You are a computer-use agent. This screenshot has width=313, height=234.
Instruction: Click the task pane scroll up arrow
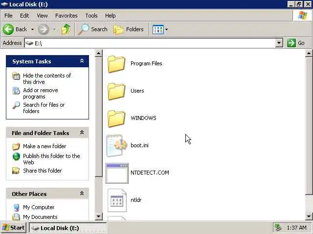point(98,53)
